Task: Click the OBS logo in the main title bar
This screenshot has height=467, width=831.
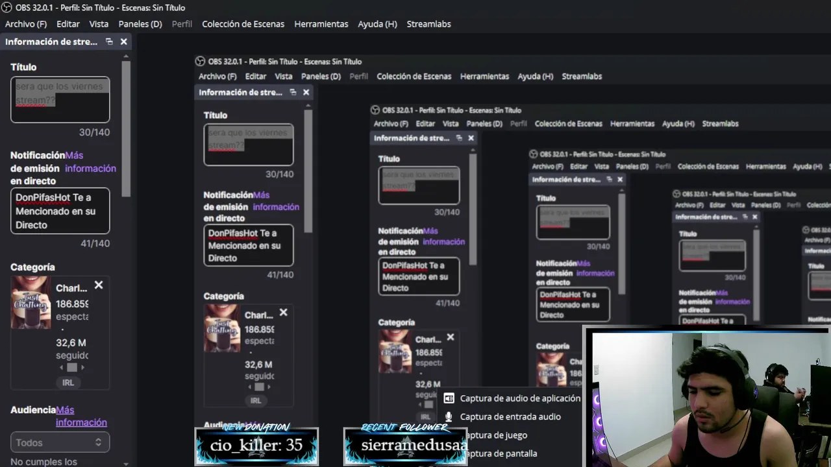Action: pyautogui.click(x=6, y=8)
